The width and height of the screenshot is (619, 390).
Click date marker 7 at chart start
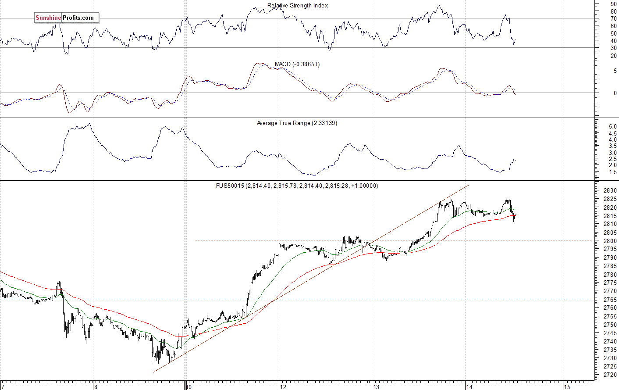click(x=2, y=387)
